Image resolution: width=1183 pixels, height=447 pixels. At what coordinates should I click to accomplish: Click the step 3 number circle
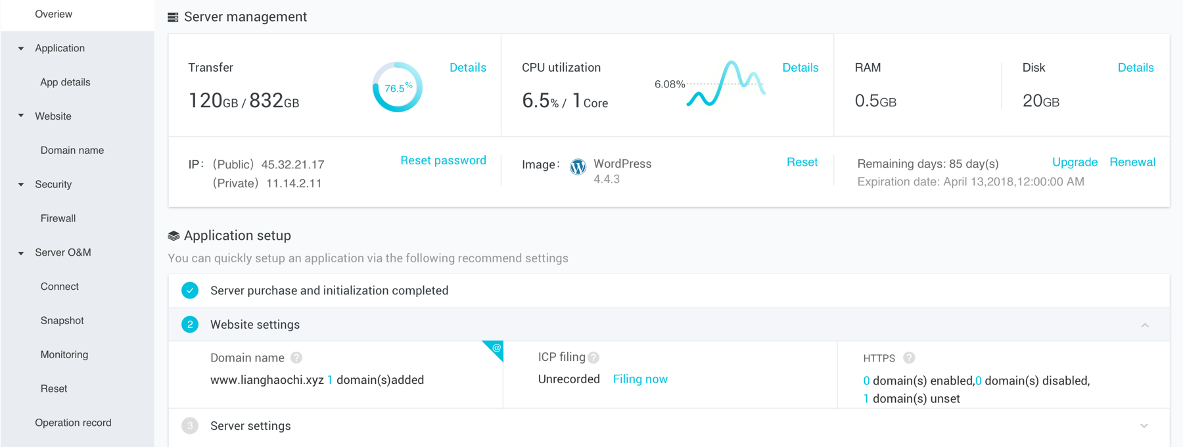(190, 426)
